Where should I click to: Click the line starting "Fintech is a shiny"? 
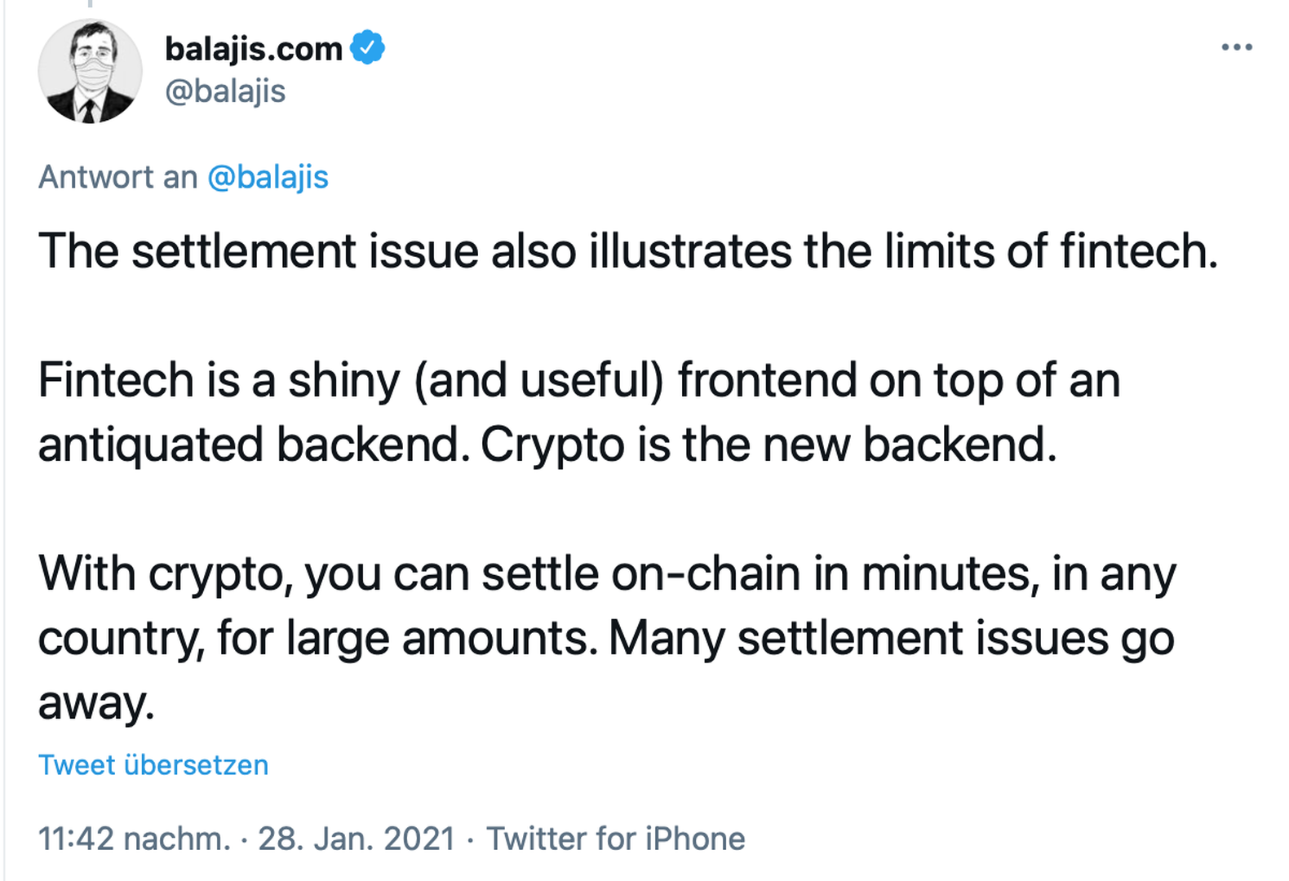579,380
